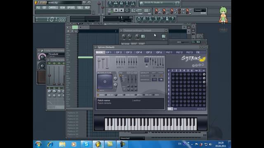Click the Stop button in the transport
The image size is (264, 148).
[x=121, y=10]
